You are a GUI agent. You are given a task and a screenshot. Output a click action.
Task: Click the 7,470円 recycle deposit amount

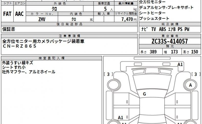[x=129, y=19]
